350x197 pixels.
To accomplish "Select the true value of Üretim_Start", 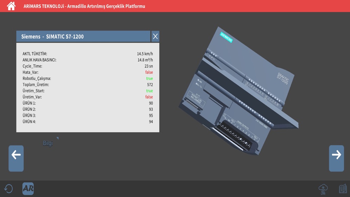I will (149, 91).
